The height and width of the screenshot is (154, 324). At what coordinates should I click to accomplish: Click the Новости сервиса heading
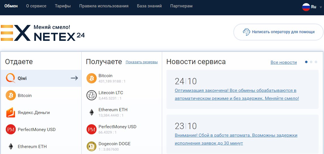pyautogui.click(x=196, y=62)
